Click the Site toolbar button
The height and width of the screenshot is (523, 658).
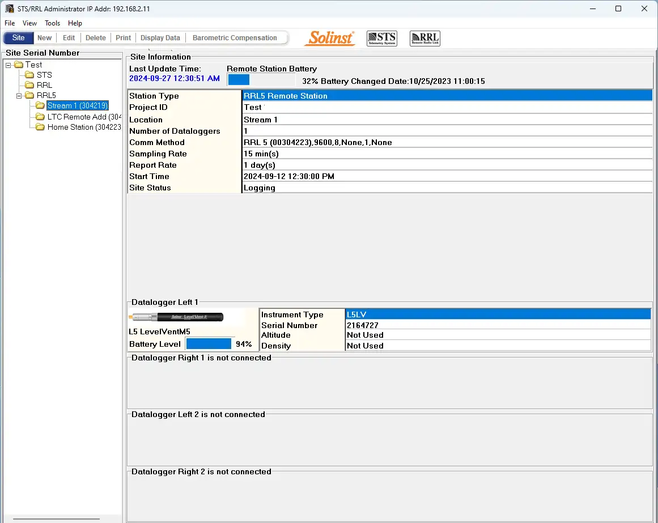pyautogui.click(x=19, y=38)
